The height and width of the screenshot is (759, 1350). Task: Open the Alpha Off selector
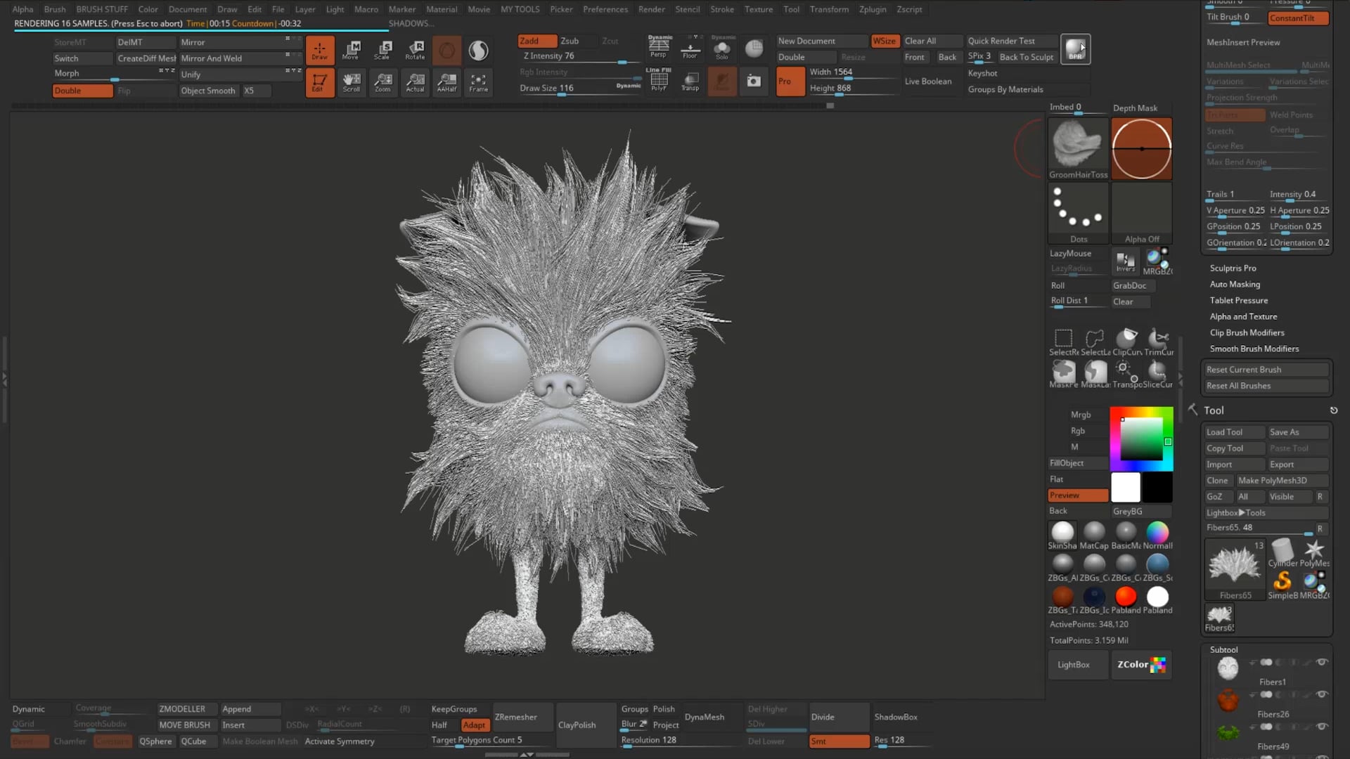(x=1141, y=213)
